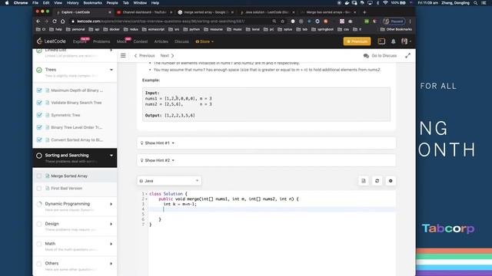Click the Dynamic Programming progress circle

pos(39,204)
